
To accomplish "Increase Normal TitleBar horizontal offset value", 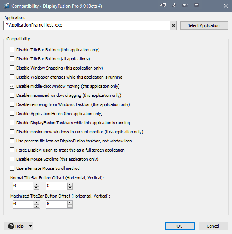I will point(37,184).
